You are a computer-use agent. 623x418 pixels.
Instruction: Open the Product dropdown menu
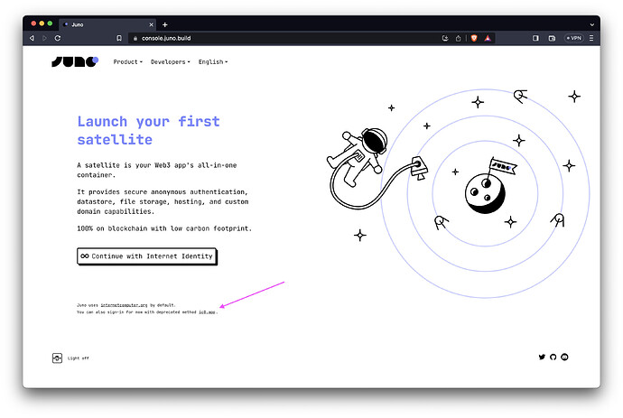pos(127,62)
